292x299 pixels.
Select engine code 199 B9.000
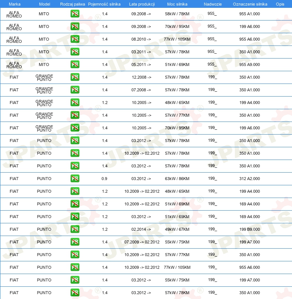249,229
